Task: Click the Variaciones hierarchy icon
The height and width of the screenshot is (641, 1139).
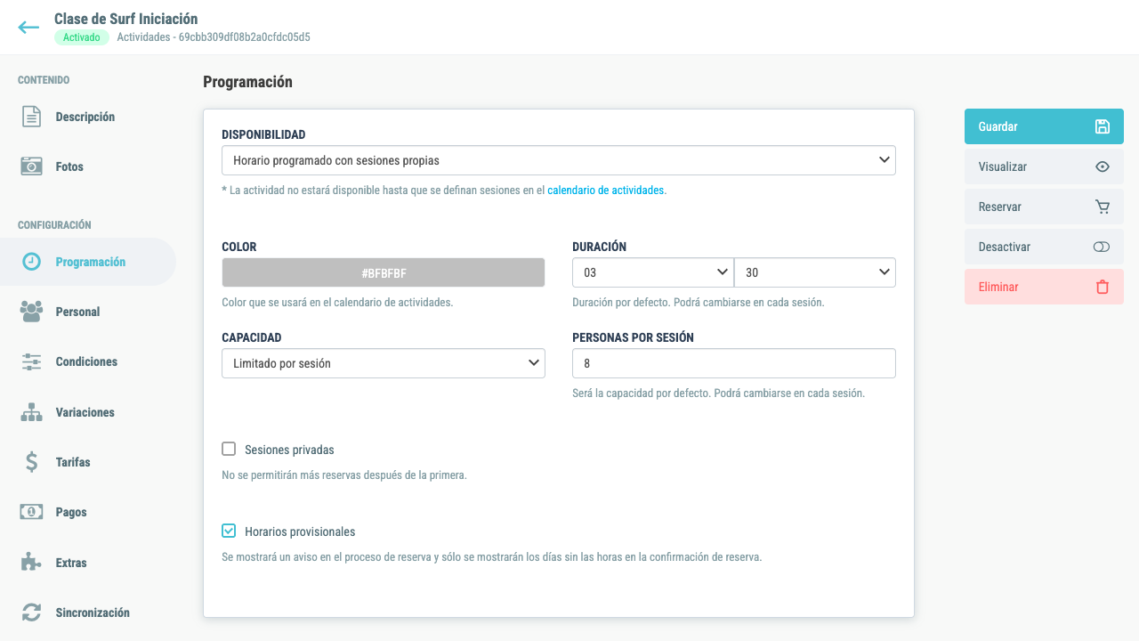Action: [31, 412]
